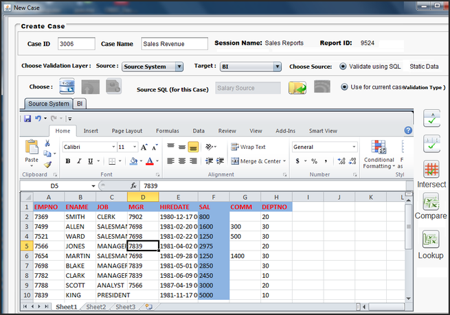The image size is (450, 315).
Task: Align text to the right
Action: pyautogui.click(x=194, y=161)
